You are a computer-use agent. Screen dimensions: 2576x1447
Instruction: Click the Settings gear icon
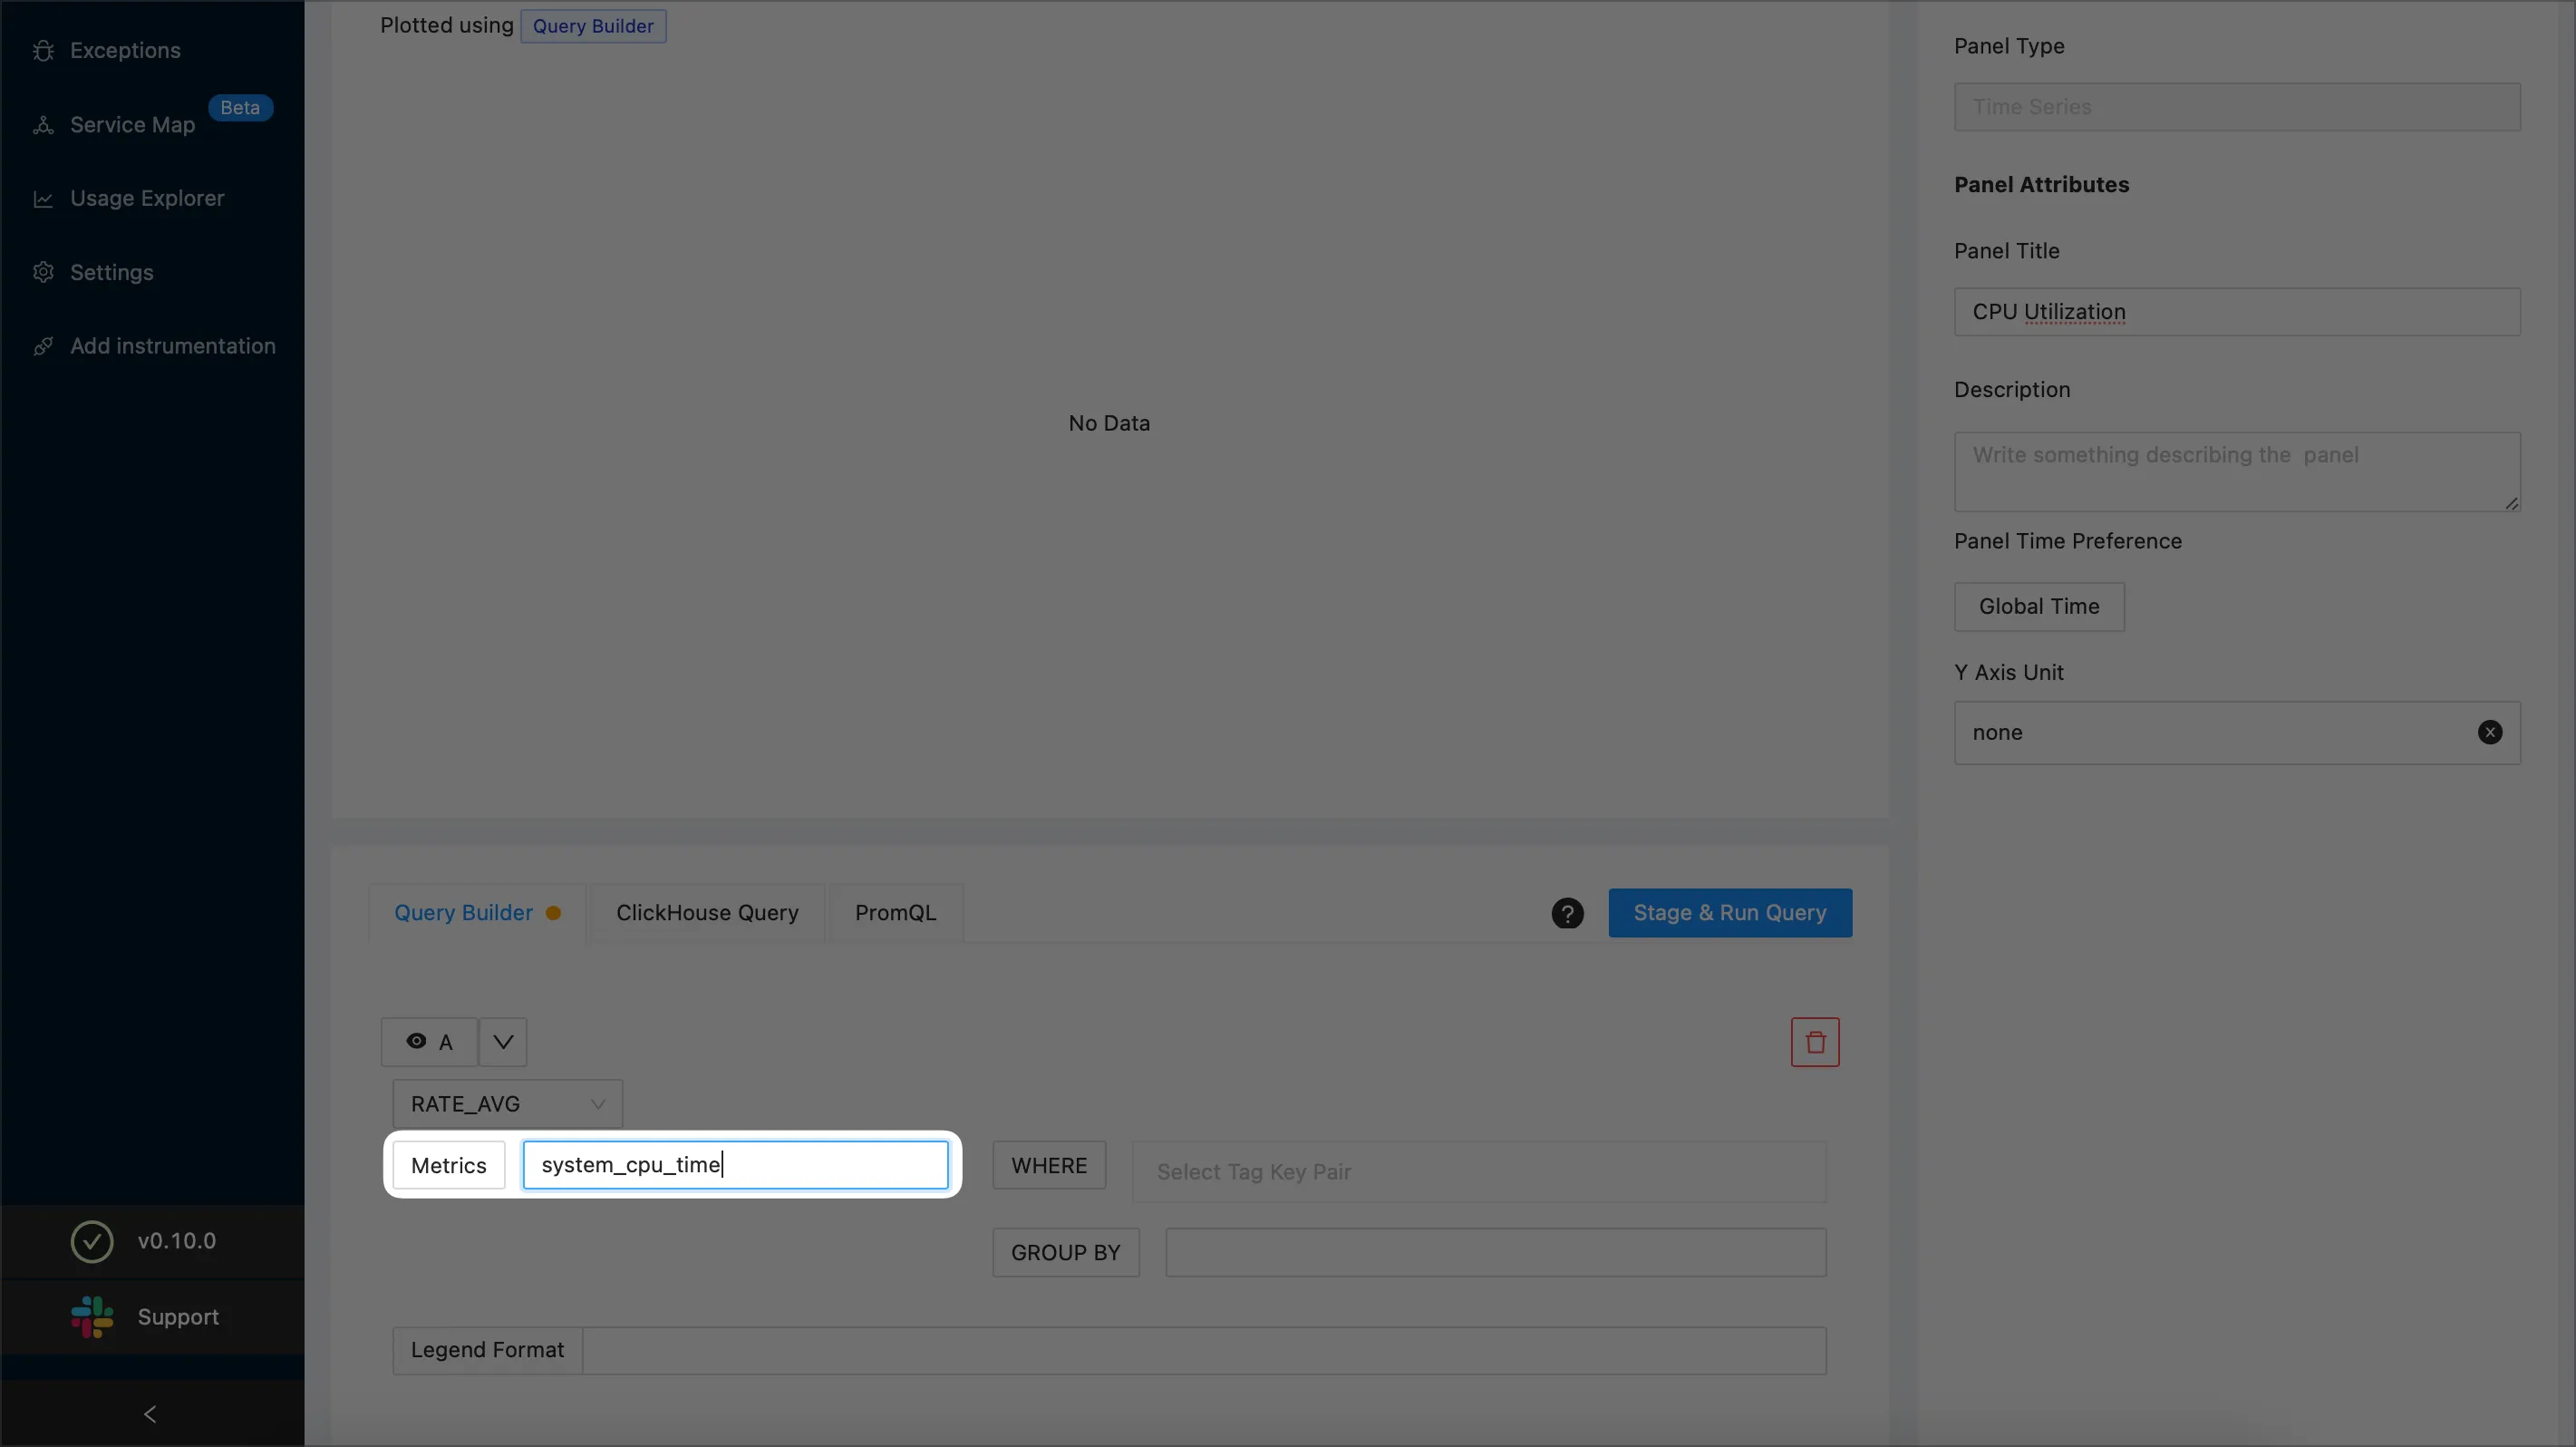pyautogui.click(x=43, y=272)
